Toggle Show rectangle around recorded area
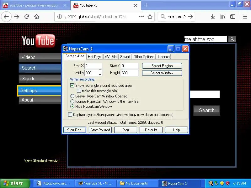Screen dimensions: 251x188 pos(72,85)
